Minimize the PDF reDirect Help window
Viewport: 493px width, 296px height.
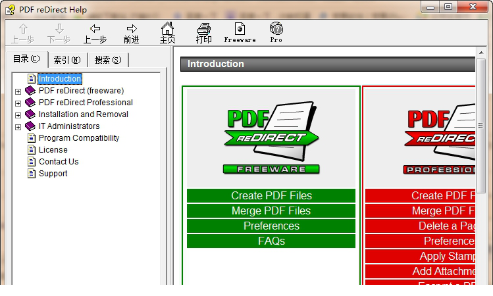pyautogui.click(x=430, y=7)
